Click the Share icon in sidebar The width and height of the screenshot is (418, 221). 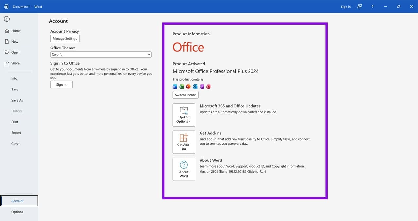(x=7, y=63)
